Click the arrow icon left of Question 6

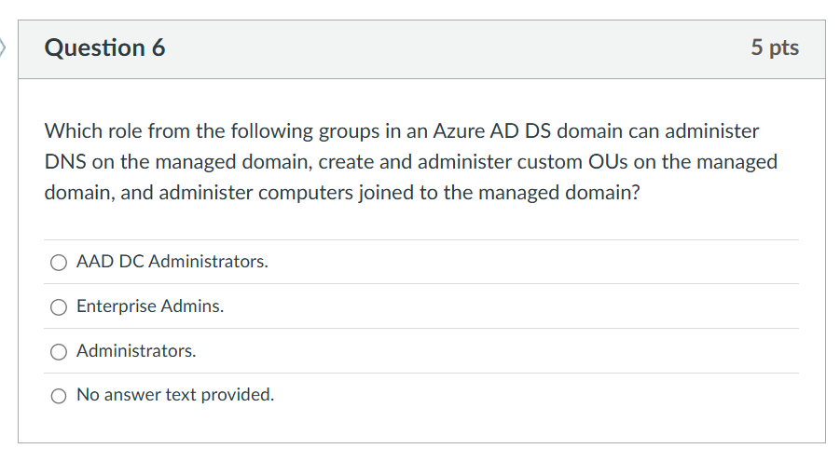point(4,47)
